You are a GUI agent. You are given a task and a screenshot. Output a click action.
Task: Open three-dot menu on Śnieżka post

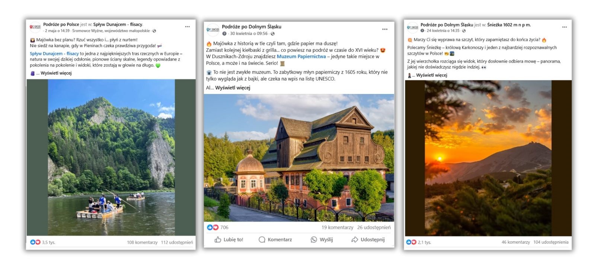[x=564, y=27]
